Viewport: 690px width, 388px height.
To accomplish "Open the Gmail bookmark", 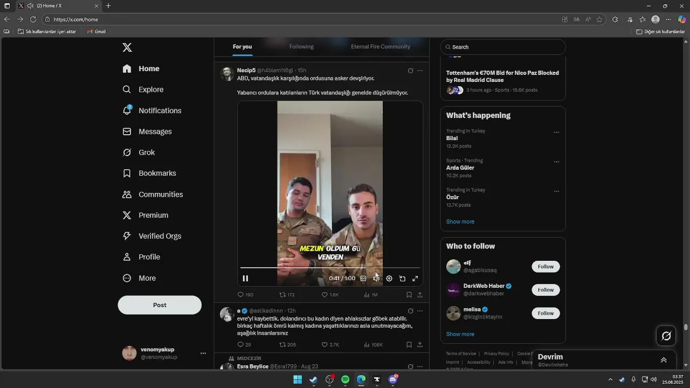I will 96,31.
